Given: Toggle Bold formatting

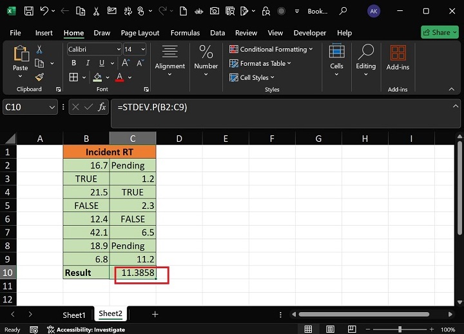Looking at the screenshot, I should 73,63.
